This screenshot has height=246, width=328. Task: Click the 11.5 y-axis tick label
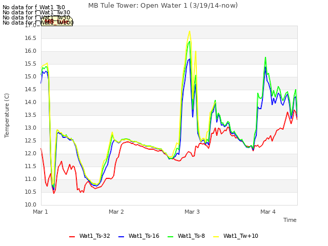(31, 167)
